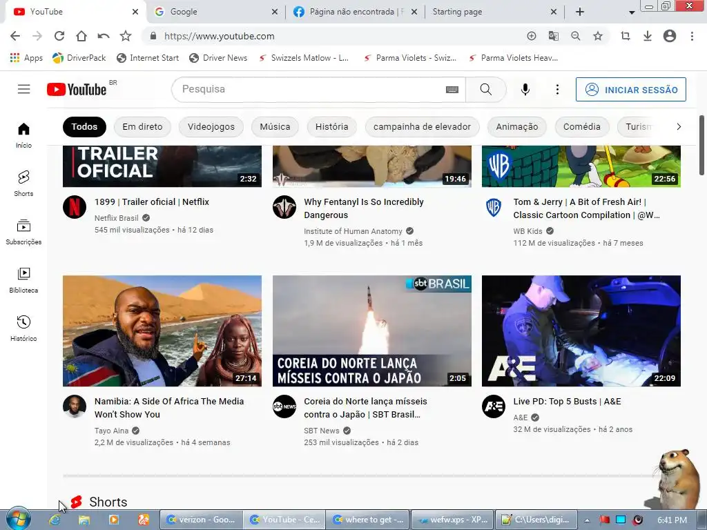
Task: Select the Música filter chip
Action: 275,127
